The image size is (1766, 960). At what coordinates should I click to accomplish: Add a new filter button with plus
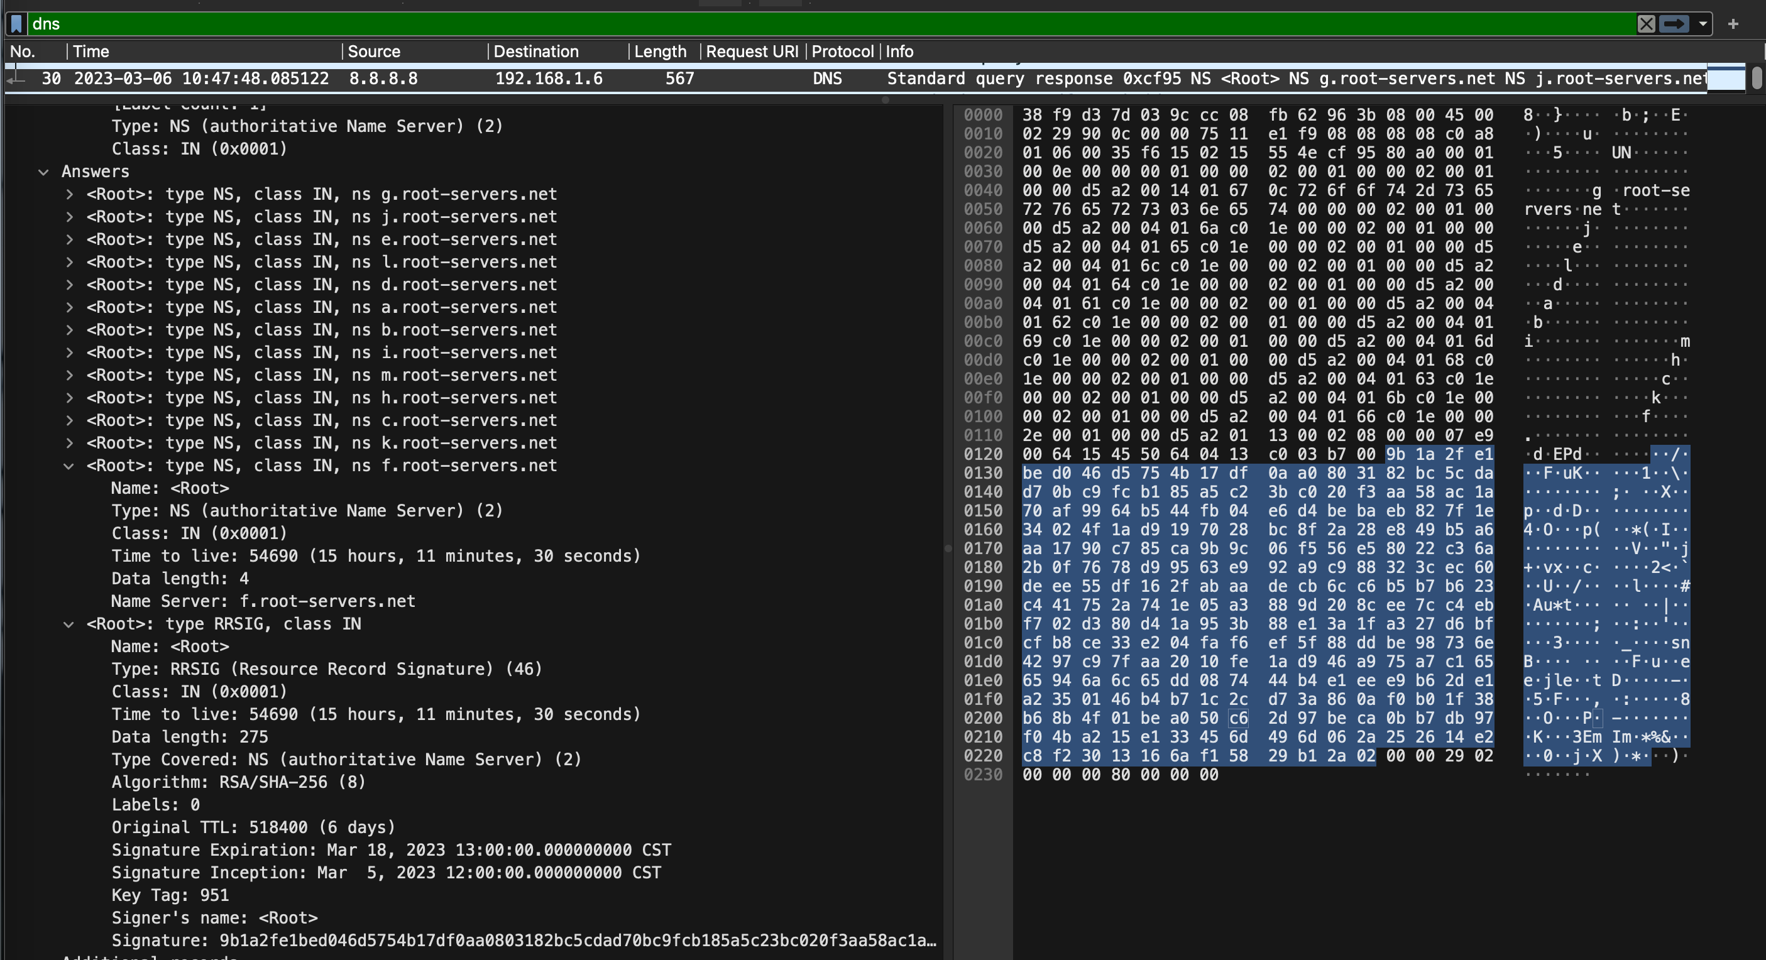click(1733, 24)
